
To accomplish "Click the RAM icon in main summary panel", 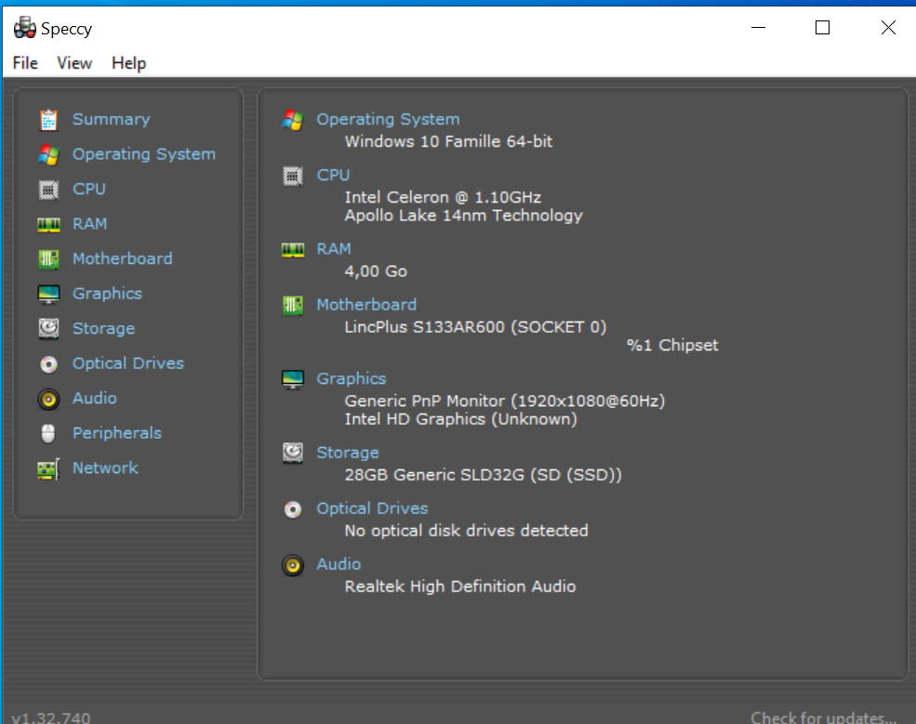I will click(293, 250).
